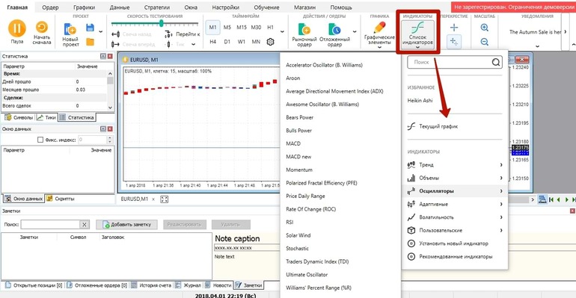Viewport: 576px width, 298px height.
Task: Click the Restart from beginning icon
Action: [x=41, y=28]
